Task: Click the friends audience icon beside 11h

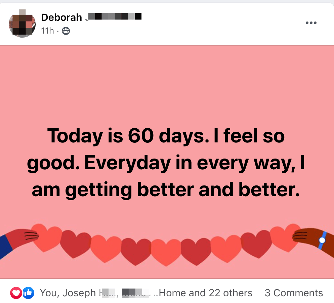Action: point(66,31)
